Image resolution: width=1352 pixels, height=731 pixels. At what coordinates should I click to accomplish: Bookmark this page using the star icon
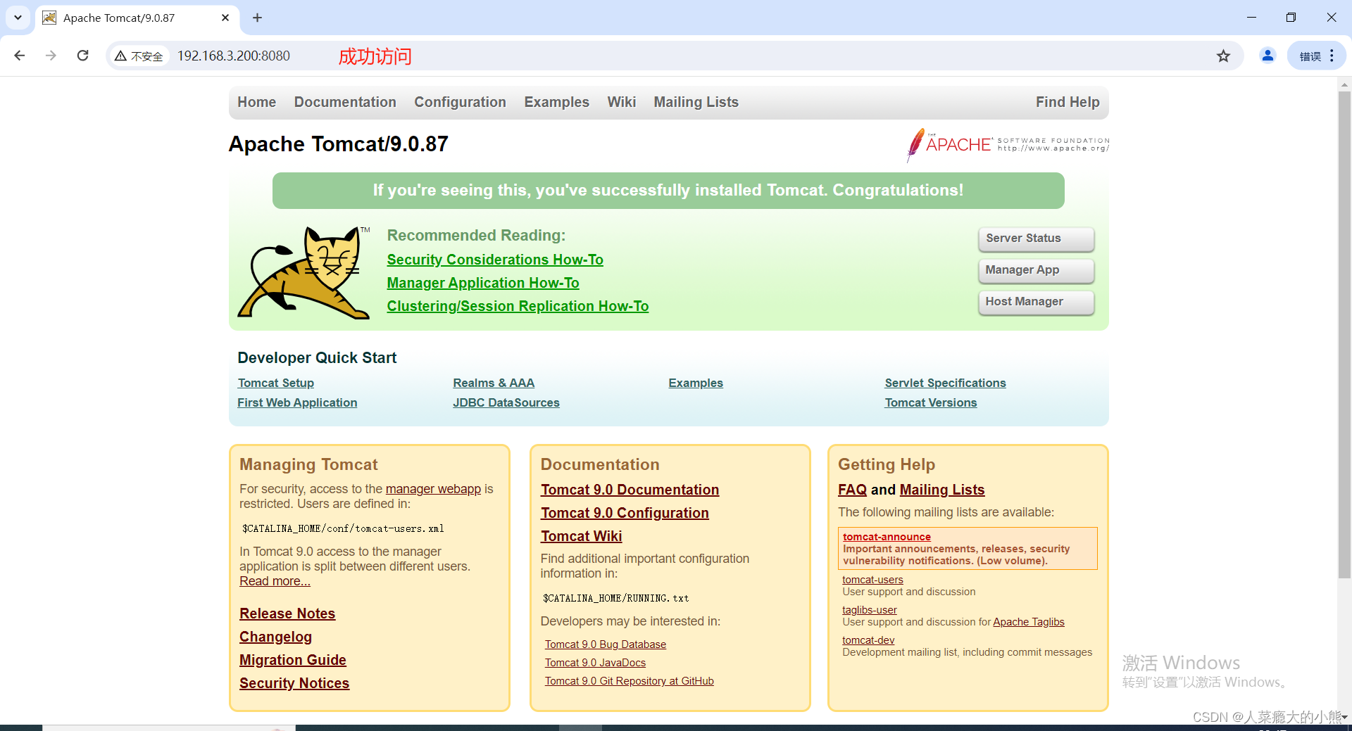coord(1223,56)
